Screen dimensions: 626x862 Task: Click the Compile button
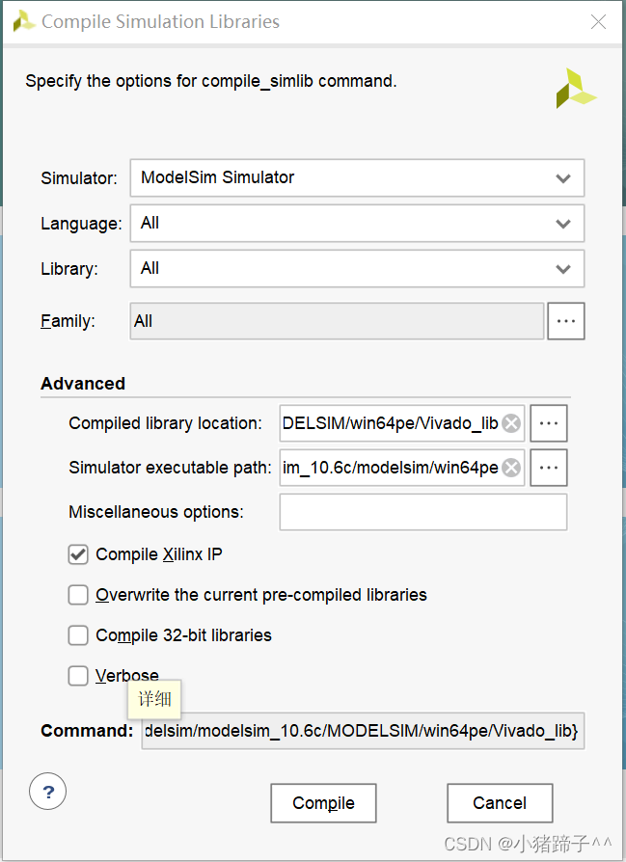[323, 803]
